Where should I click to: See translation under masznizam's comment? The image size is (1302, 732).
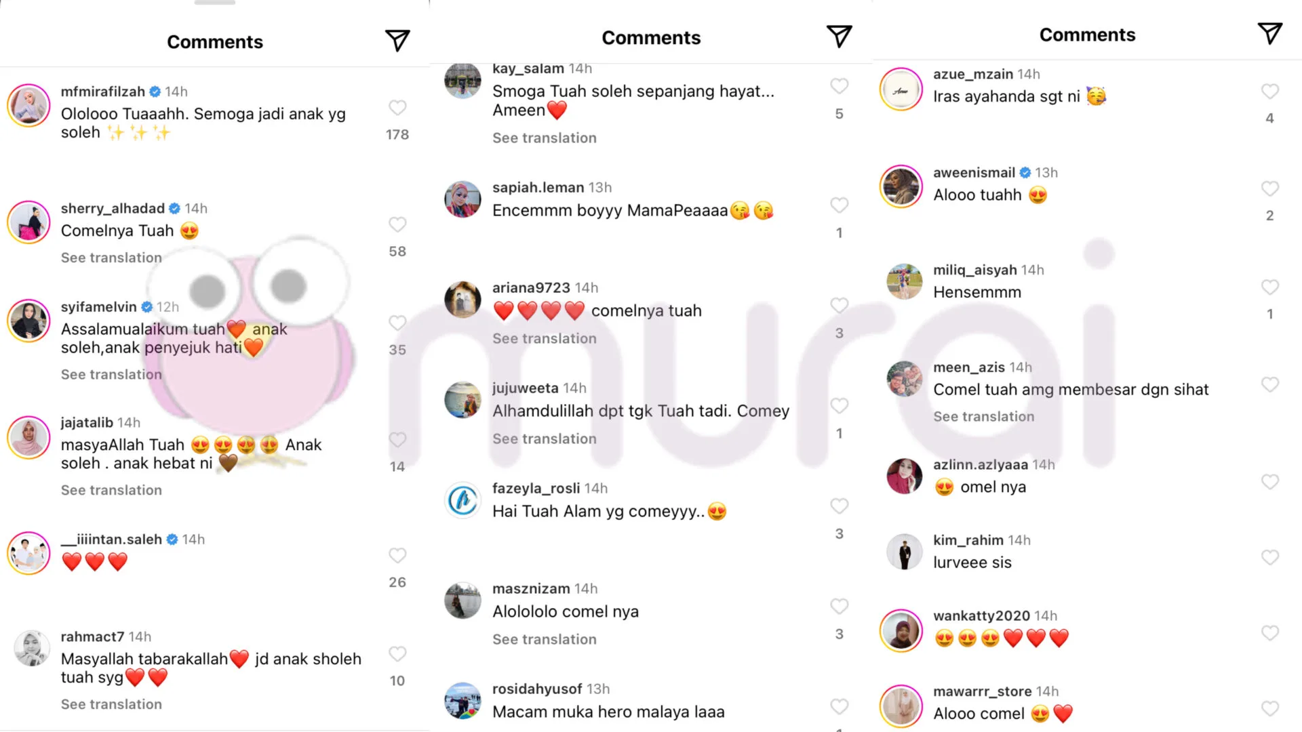pyautogui.click(x=544, y=639)
